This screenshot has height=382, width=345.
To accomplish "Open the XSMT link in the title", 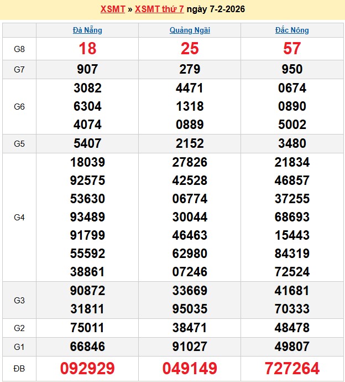I will click(112, 9).
